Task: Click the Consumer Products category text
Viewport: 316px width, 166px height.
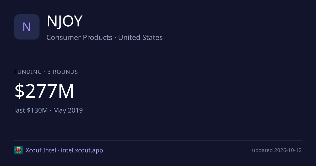Action: (79, 37)
